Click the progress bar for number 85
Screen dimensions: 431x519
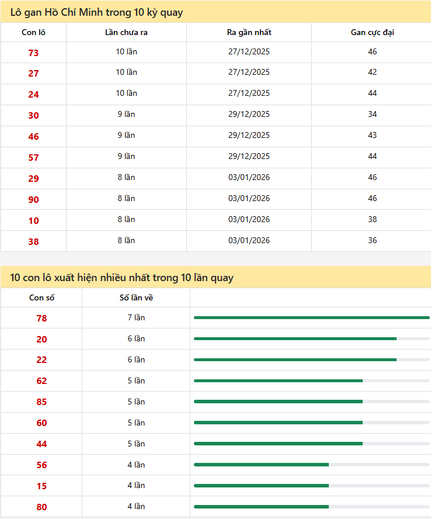tap(311, 402)
